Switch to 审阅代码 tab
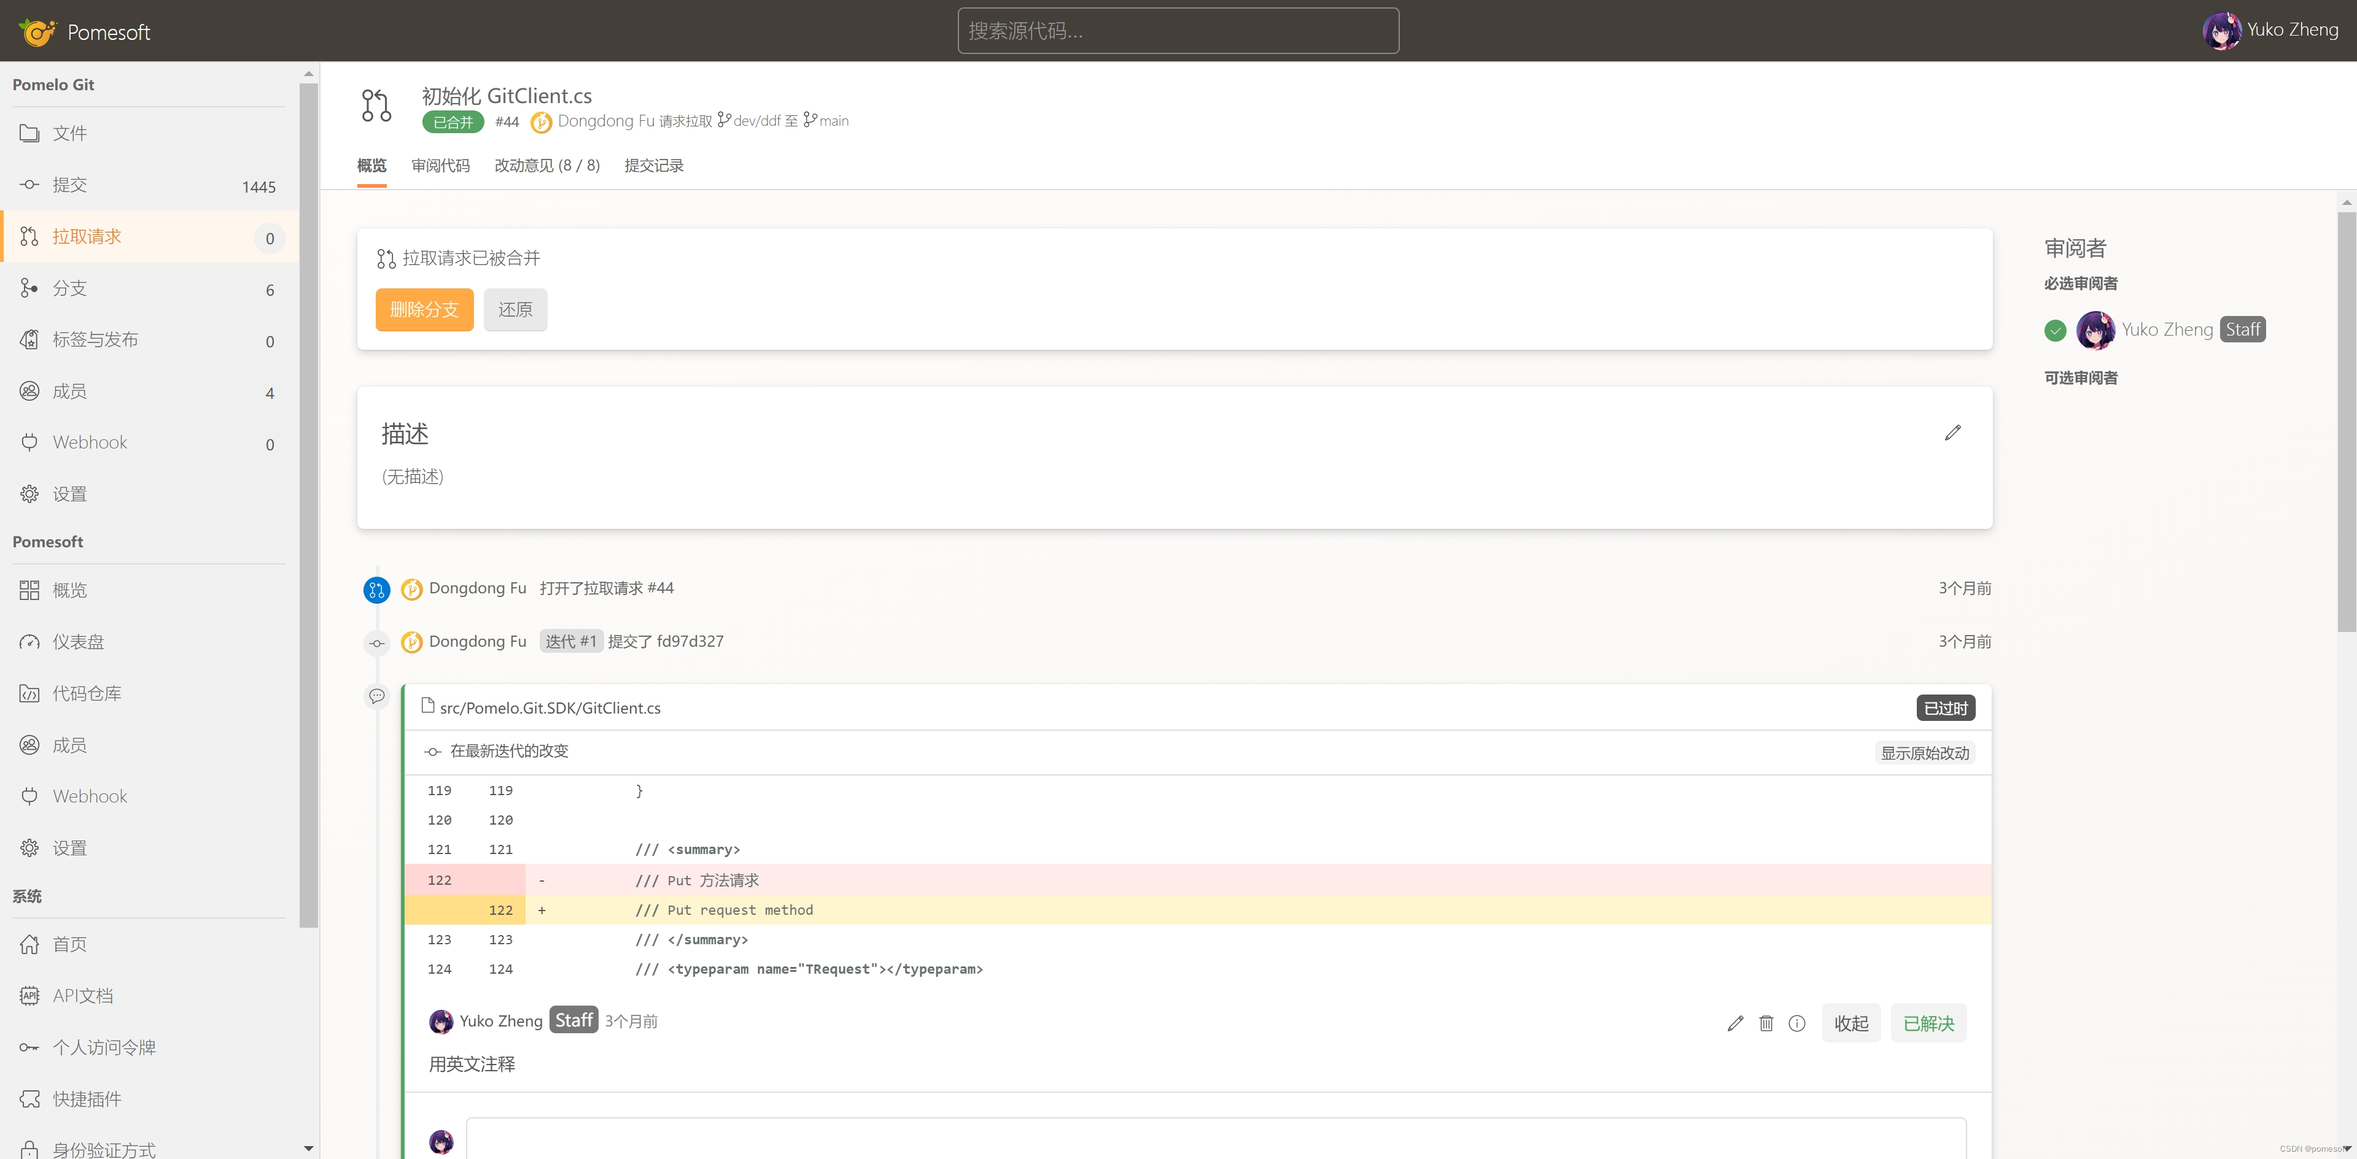 (440, 166)
